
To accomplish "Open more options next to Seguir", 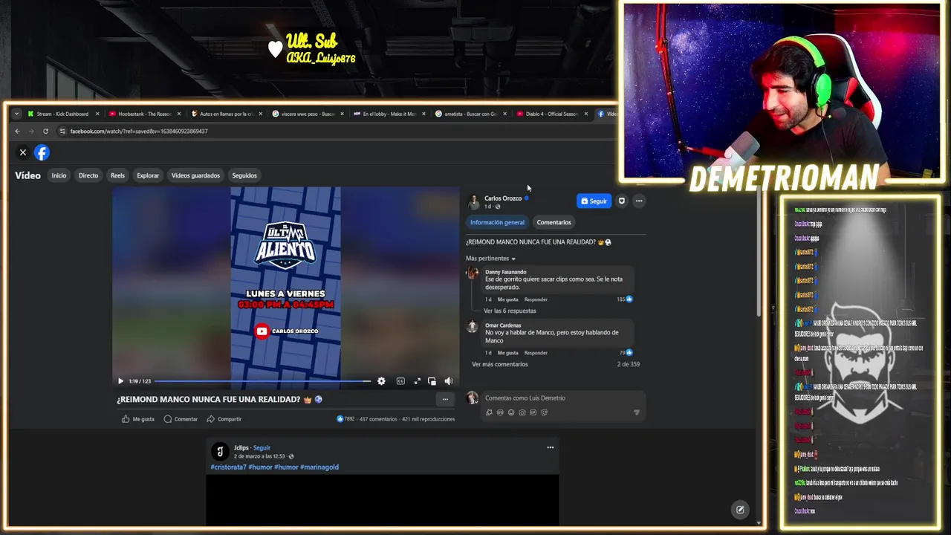I will 639,201.
